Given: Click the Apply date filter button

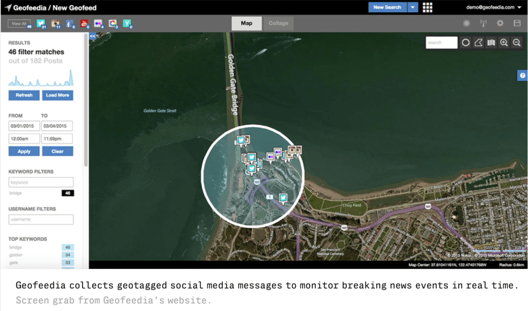Looking at the screenshot, I should (24, 151).
